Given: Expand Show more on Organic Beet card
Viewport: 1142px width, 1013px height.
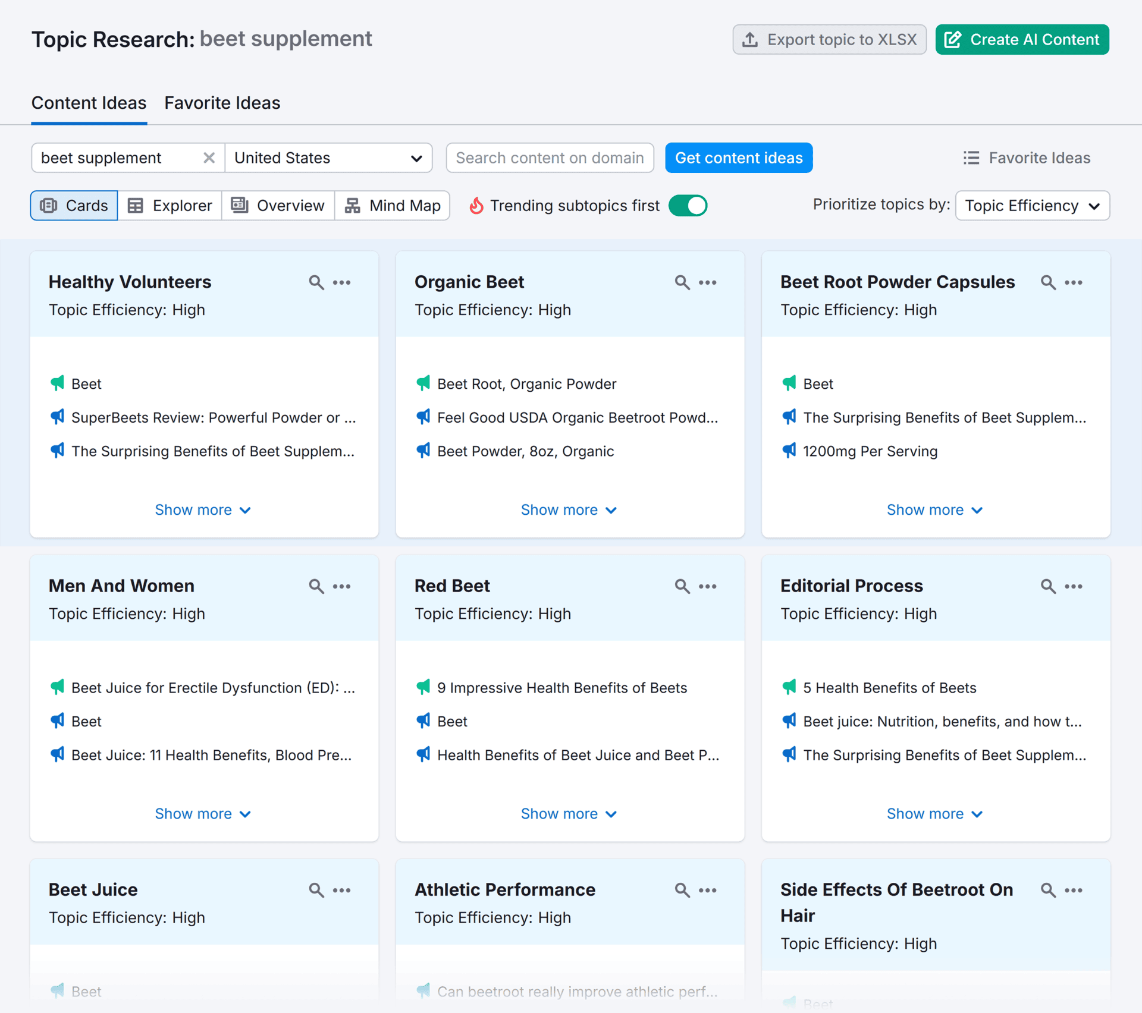Looking at the screenshot, I should coord(569,509).
